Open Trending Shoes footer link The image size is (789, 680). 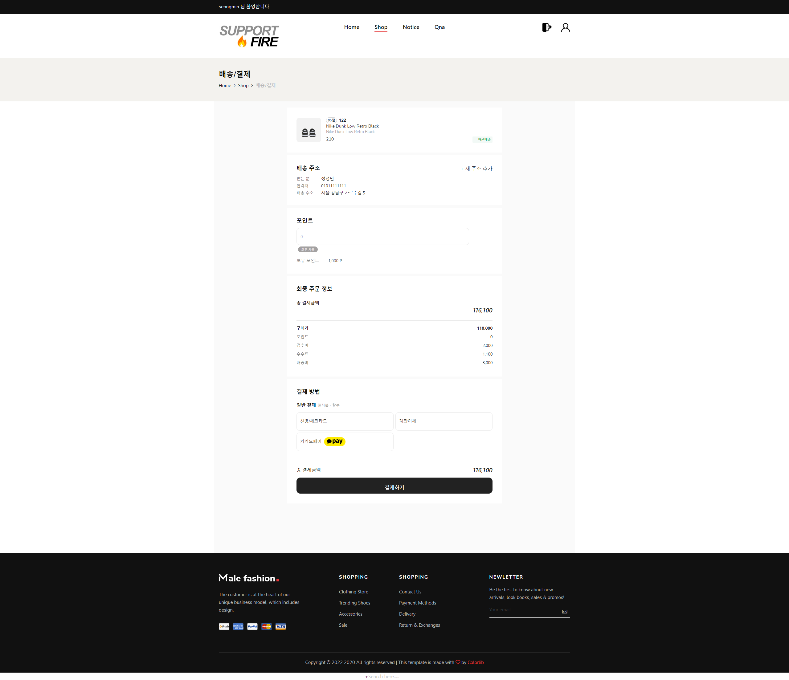click(x=354, y=603)
